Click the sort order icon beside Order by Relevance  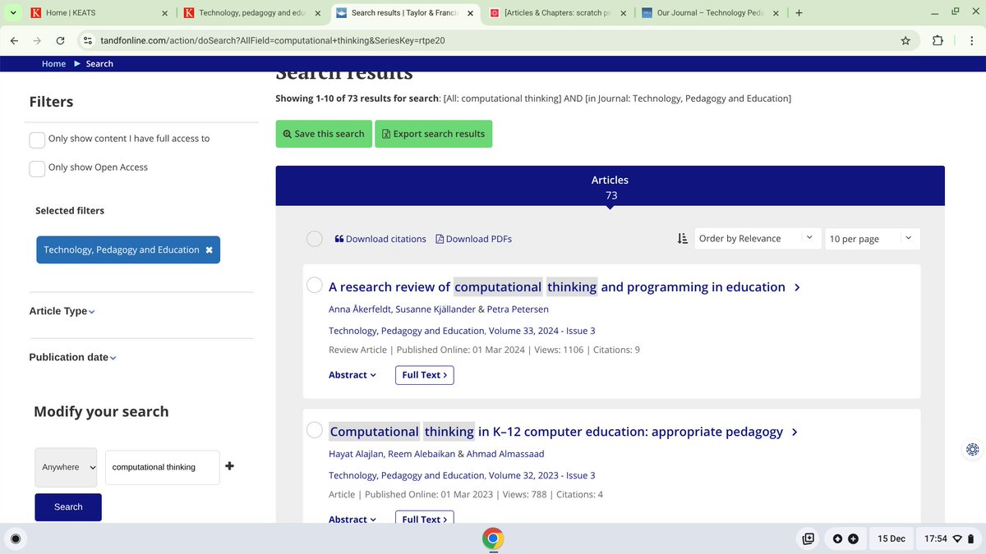(x=682, y=239)
